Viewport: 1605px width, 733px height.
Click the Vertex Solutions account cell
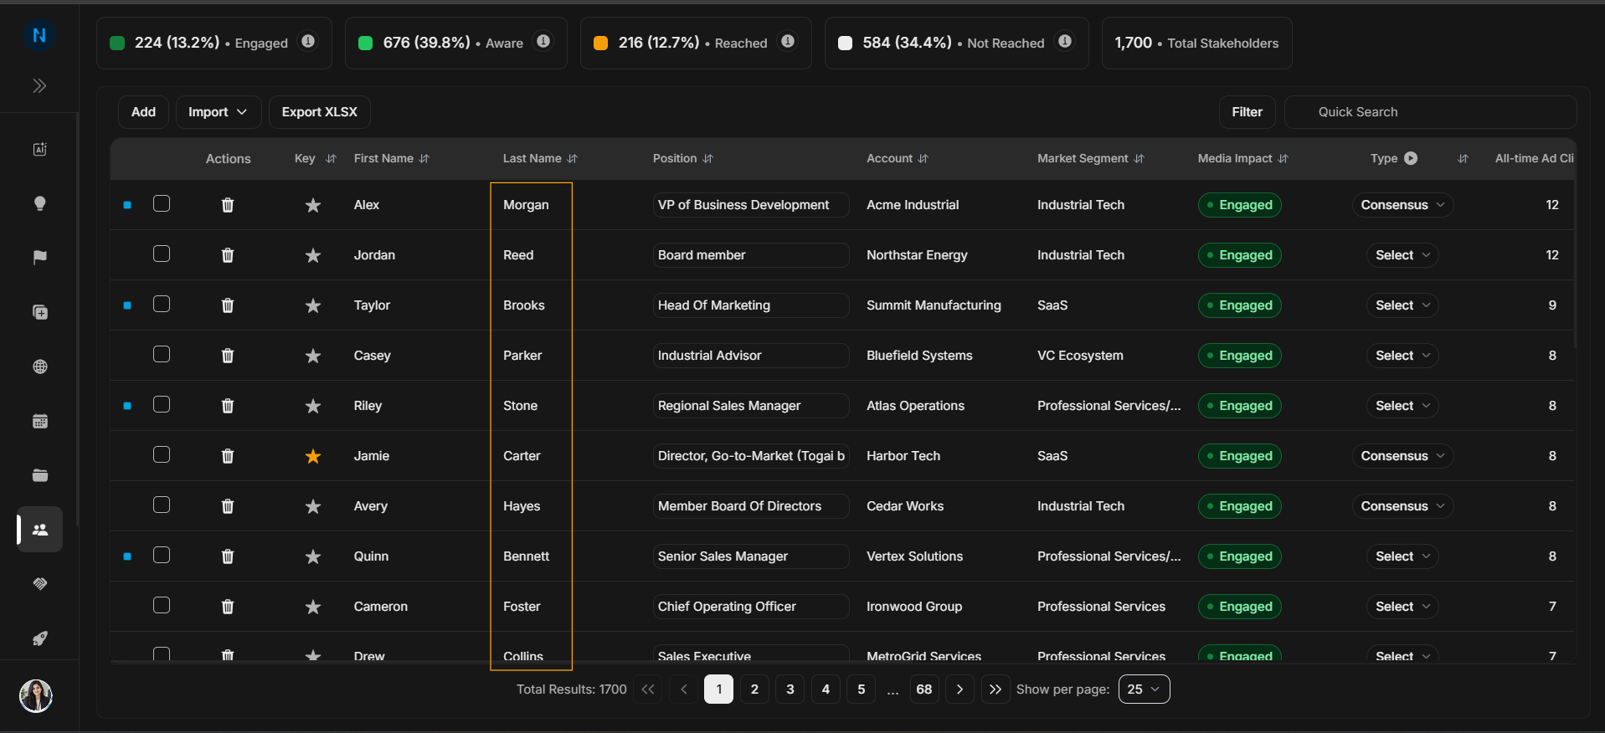click(x=914, y=556)
